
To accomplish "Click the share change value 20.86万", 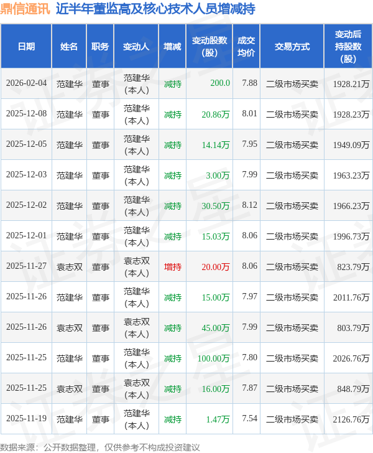I will [x=216, y=114].
